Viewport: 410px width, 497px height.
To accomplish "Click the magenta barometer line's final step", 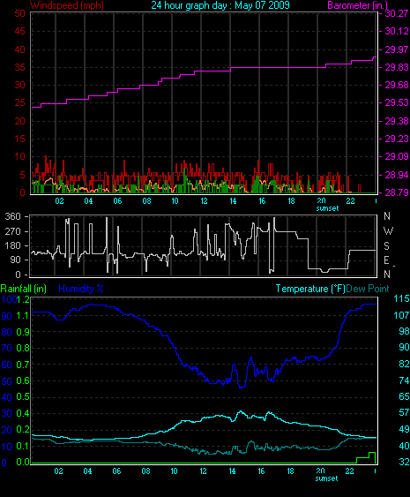I will [x=375, y=57].
